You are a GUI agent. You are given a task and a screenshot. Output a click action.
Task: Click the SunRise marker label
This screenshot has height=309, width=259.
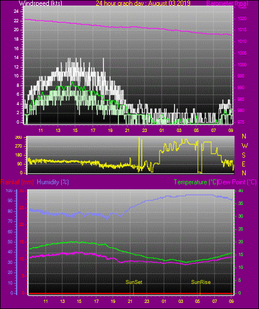coord(201,282)
